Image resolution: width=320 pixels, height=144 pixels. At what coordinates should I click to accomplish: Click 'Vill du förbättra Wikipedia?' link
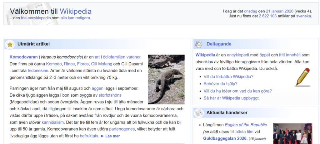[228, 77]
